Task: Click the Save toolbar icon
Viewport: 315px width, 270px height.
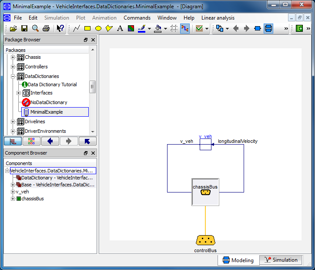Action: click(24, 29)
